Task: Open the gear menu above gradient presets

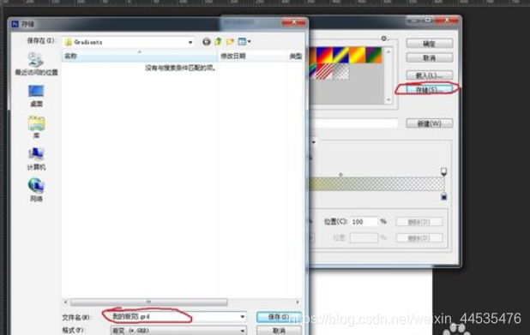Action: click(x=384, y=39)
